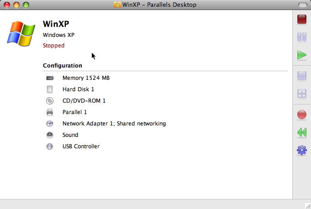Click the toolbar toggle pill button in title bar

coord(302,5)
